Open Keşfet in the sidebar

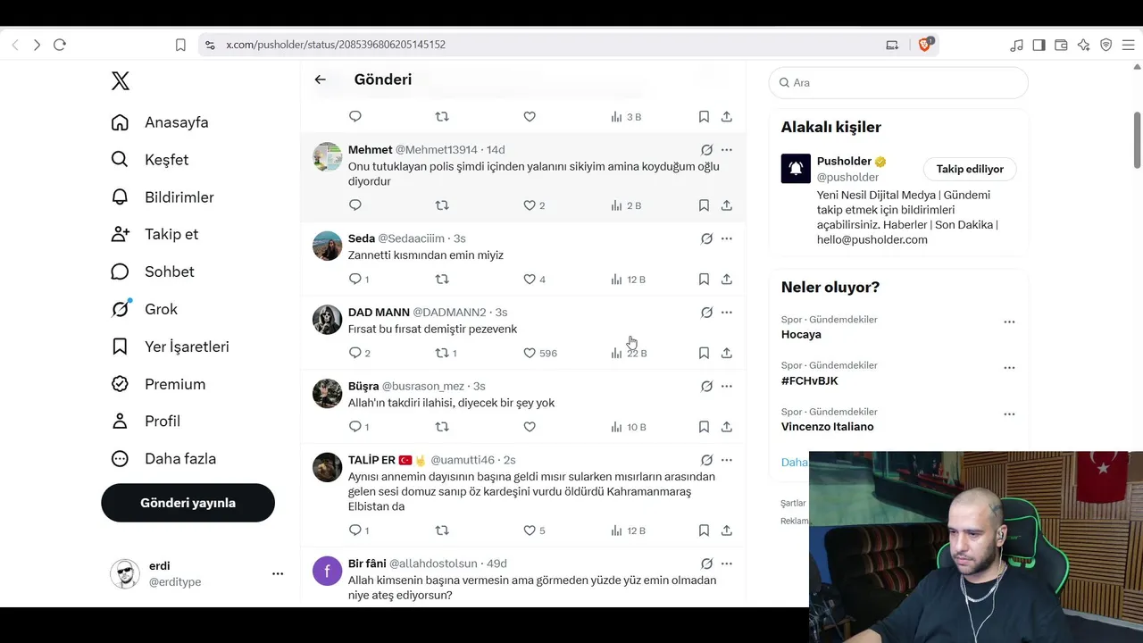tap(150, 160)
